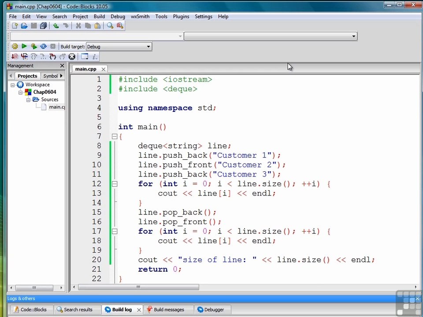Switch to the Code::Blocks log tab

(x=31, y=310)
